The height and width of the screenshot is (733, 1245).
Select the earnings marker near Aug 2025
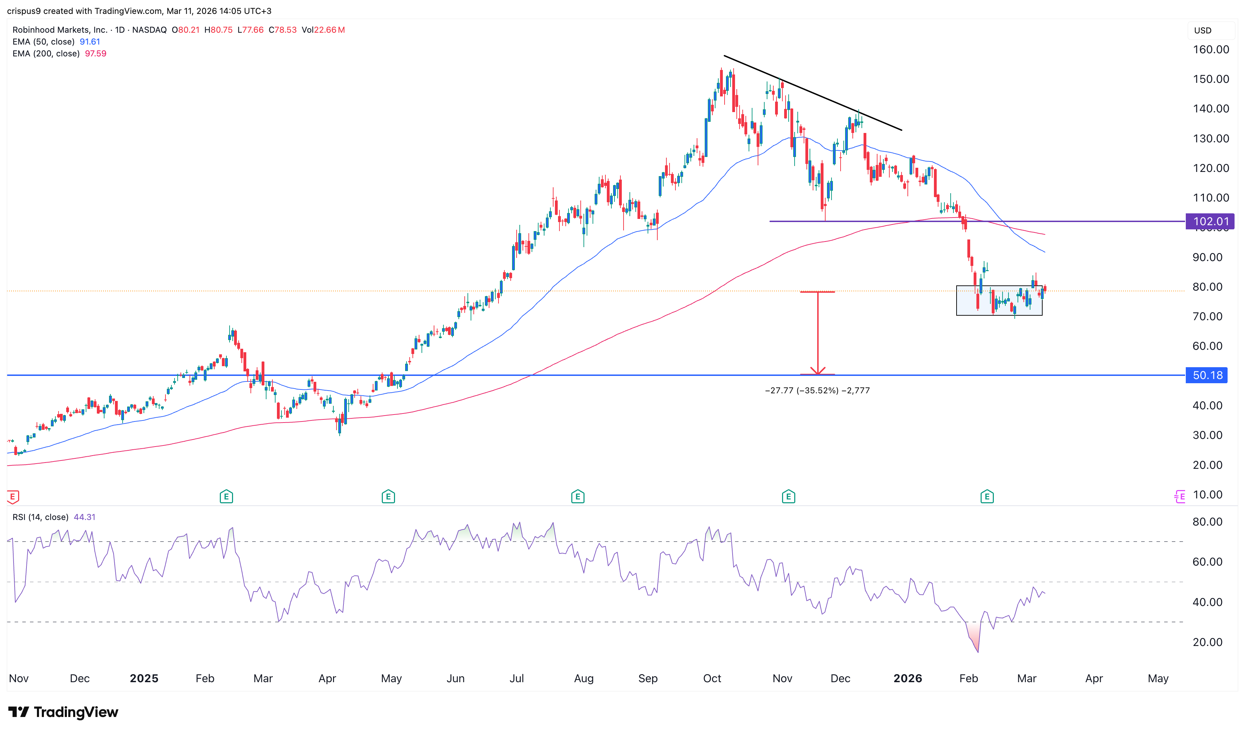pos(577,496)
